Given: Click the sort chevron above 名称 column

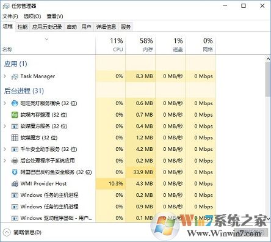Looking at the screenshot, I should pyautogui.click(x=46, y=39).
